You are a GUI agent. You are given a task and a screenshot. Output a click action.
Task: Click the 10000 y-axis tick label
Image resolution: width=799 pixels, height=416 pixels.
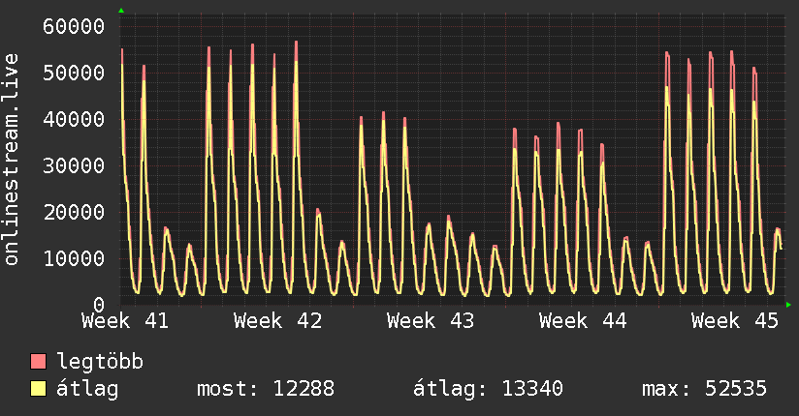pyautogui.click(x=74, y=259)
